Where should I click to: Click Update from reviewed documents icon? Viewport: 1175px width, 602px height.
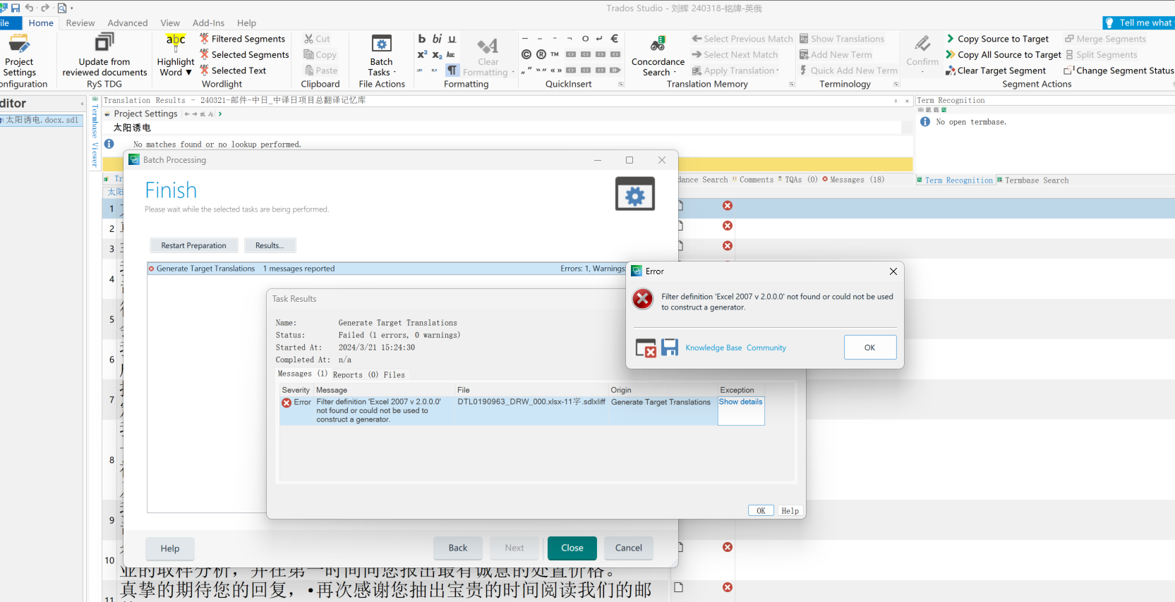tap(104, 43)
